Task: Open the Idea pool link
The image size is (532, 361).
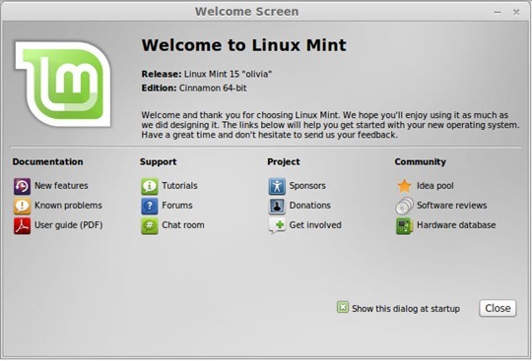Action: click(x=435, y=186)
